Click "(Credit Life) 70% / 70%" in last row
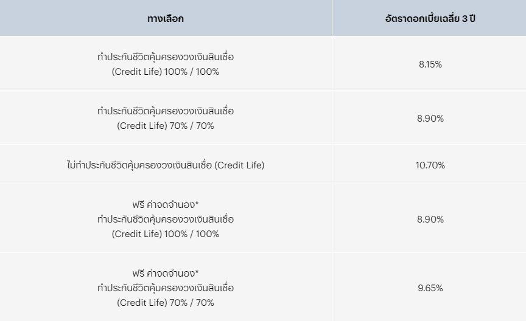Screen dimensions: 526x321 click(166, 302)
